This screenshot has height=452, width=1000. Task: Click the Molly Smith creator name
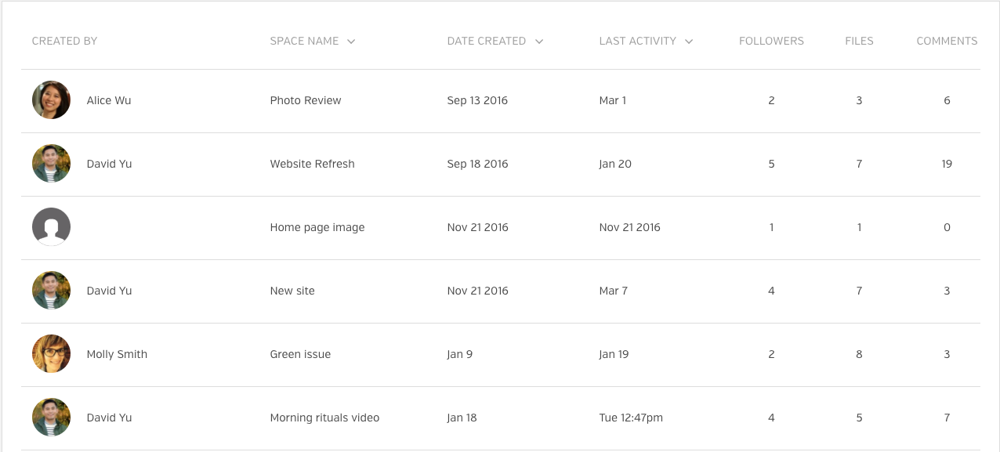117,354
